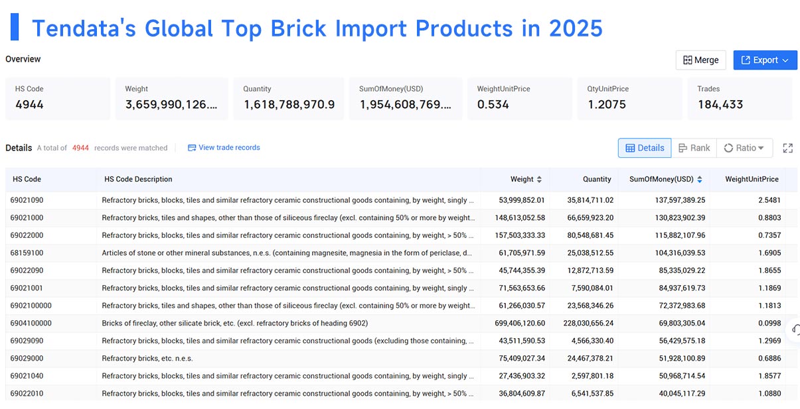Select HS code 69021090 cell
800x409 pixels.
pyautogui.click(x=27, y=200)
